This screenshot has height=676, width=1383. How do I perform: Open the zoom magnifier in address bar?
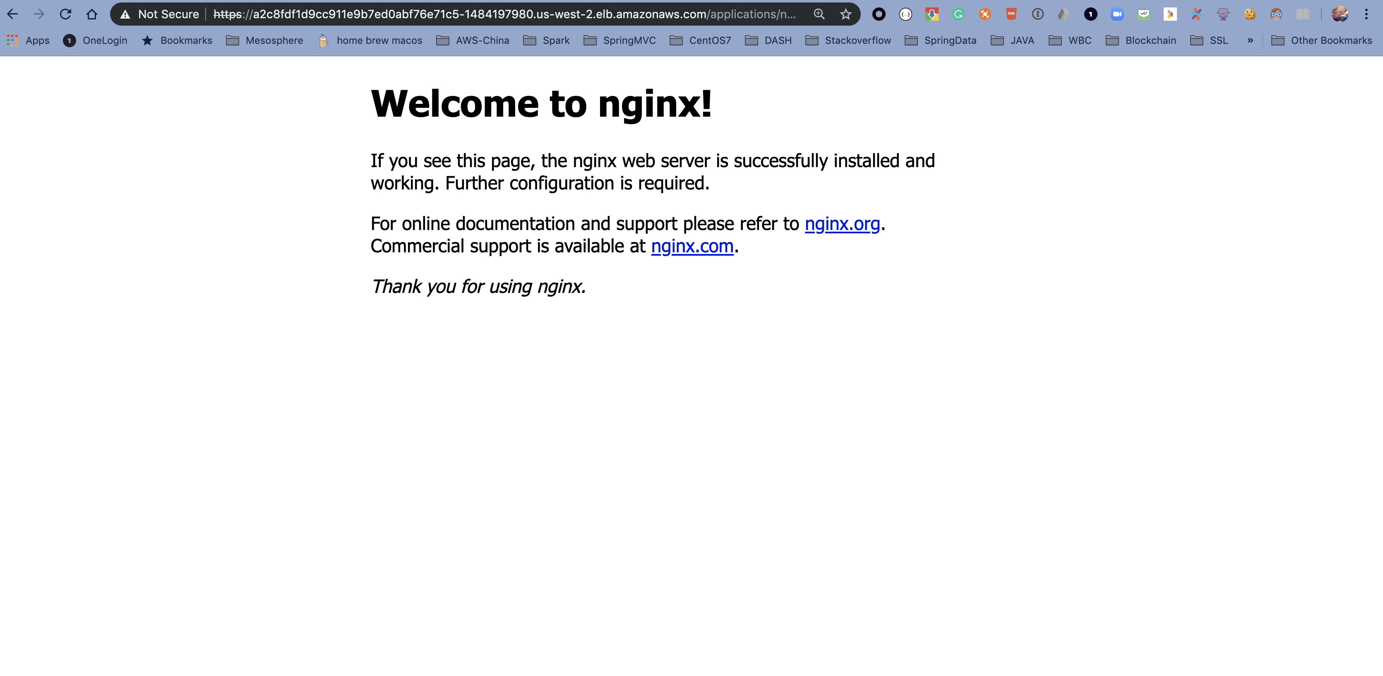click(819, 14)
